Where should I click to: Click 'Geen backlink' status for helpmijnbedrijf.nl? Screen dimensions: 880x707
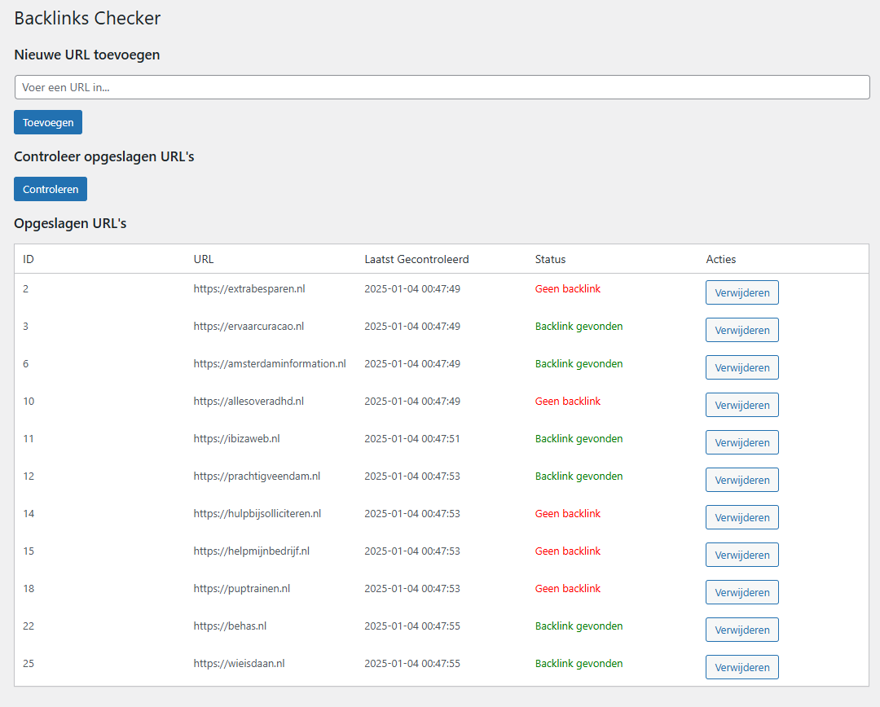point(567,551)
